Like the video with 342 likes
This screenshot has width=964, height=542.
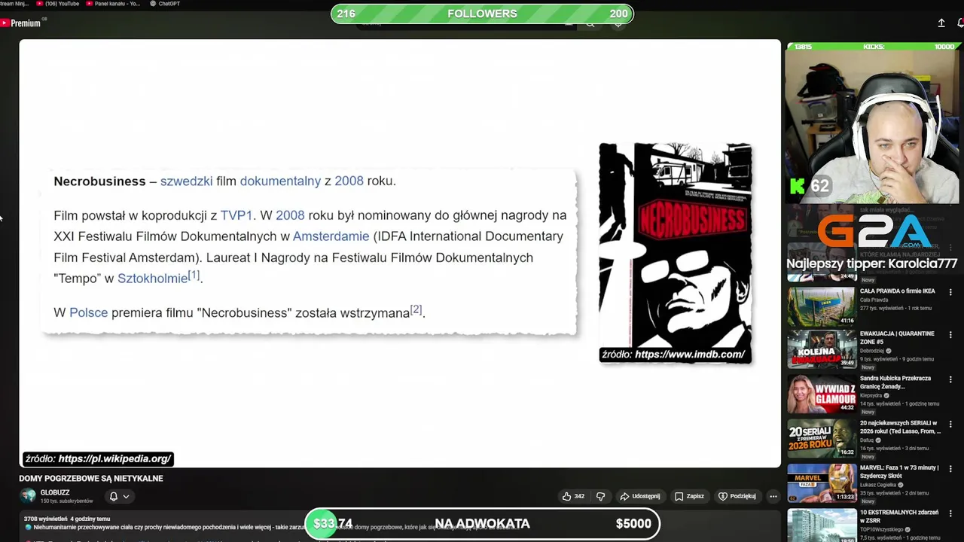coord(573,497)
